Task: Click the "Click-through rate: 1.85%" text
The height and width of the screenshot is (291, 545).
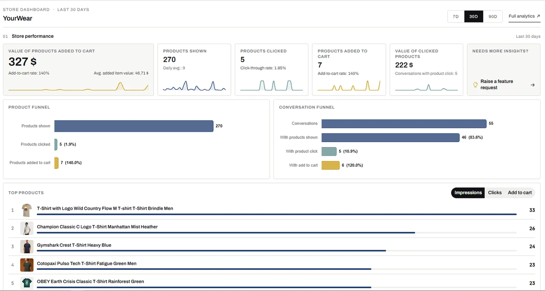Action: click(263, 68)
